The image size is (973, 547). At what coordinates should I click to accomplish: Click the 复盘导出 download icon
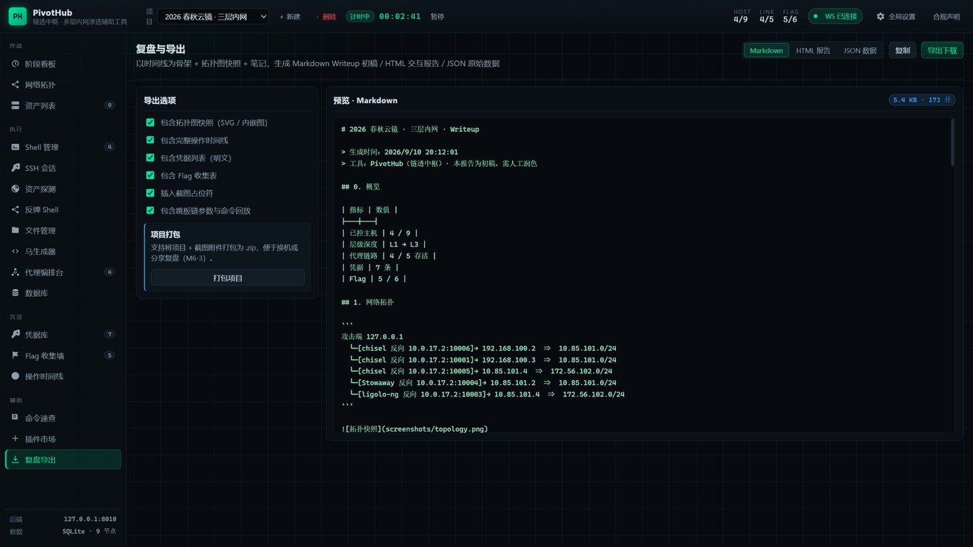[x=16, y=460]
